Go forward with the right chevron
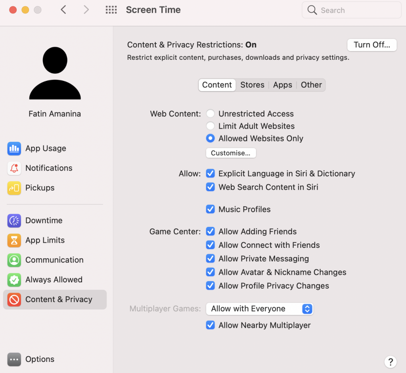The height and width of the screenshot is (373, 406). click(x=86, y=10)
